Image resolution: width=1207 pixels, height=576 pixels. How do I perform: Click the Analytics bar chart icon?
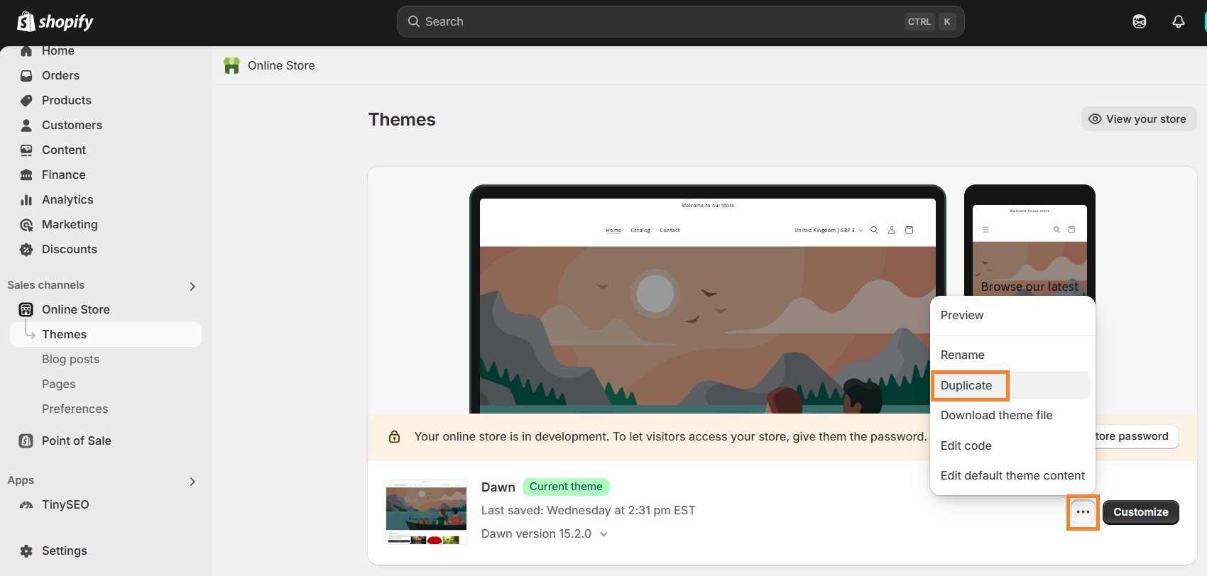(x=26, y=200)
